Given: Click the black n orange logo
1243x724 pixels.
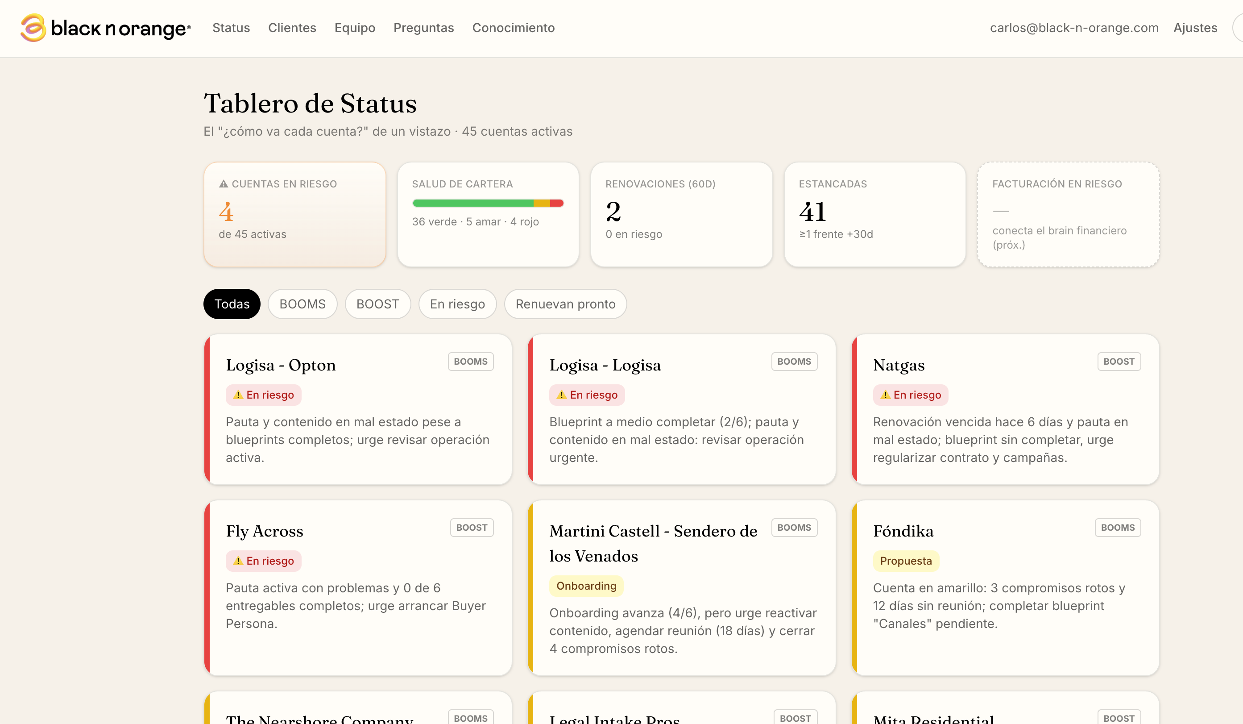Looking at the screenshot, I should pos(105,28).
